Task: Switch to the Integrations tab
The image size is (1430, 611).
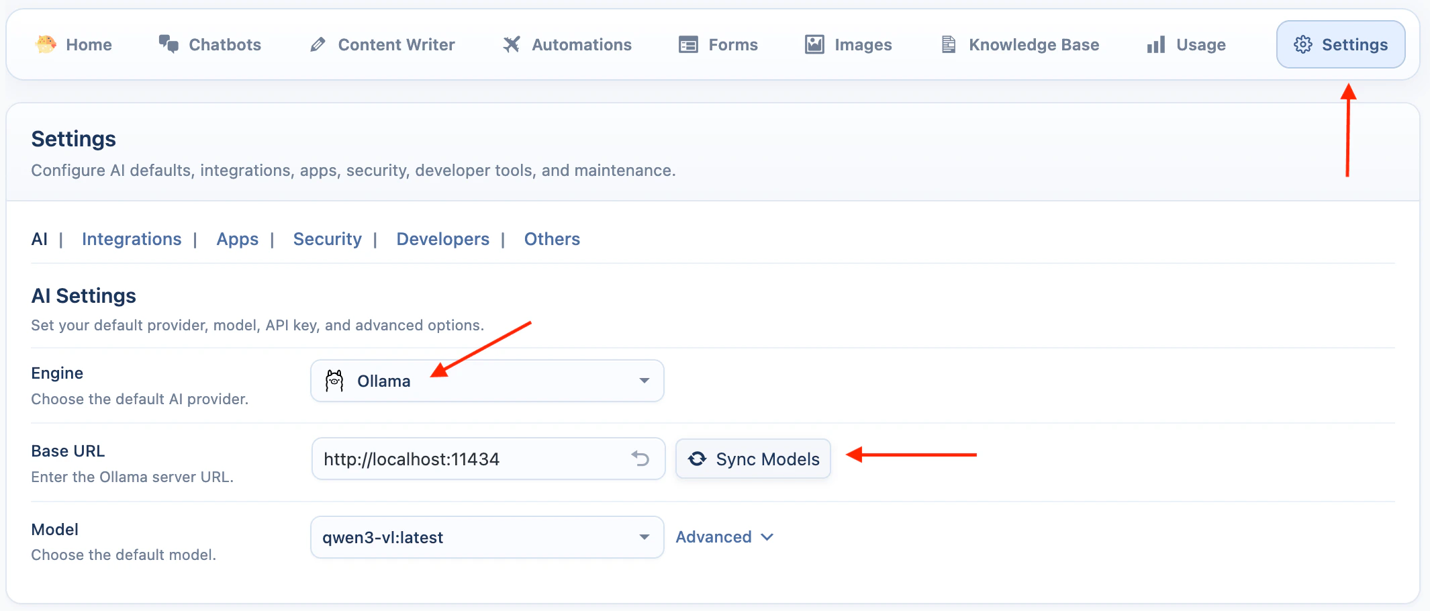Action: pos(132,239)
